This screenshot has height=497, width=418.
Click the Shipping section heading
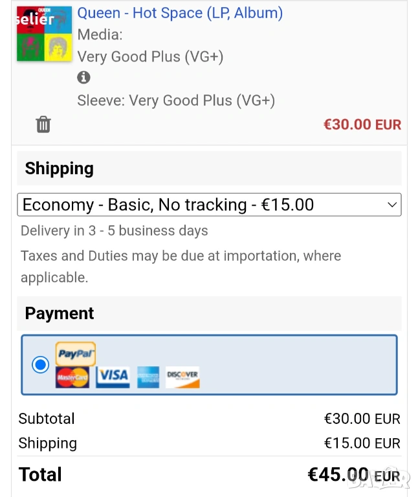point(60,169)
